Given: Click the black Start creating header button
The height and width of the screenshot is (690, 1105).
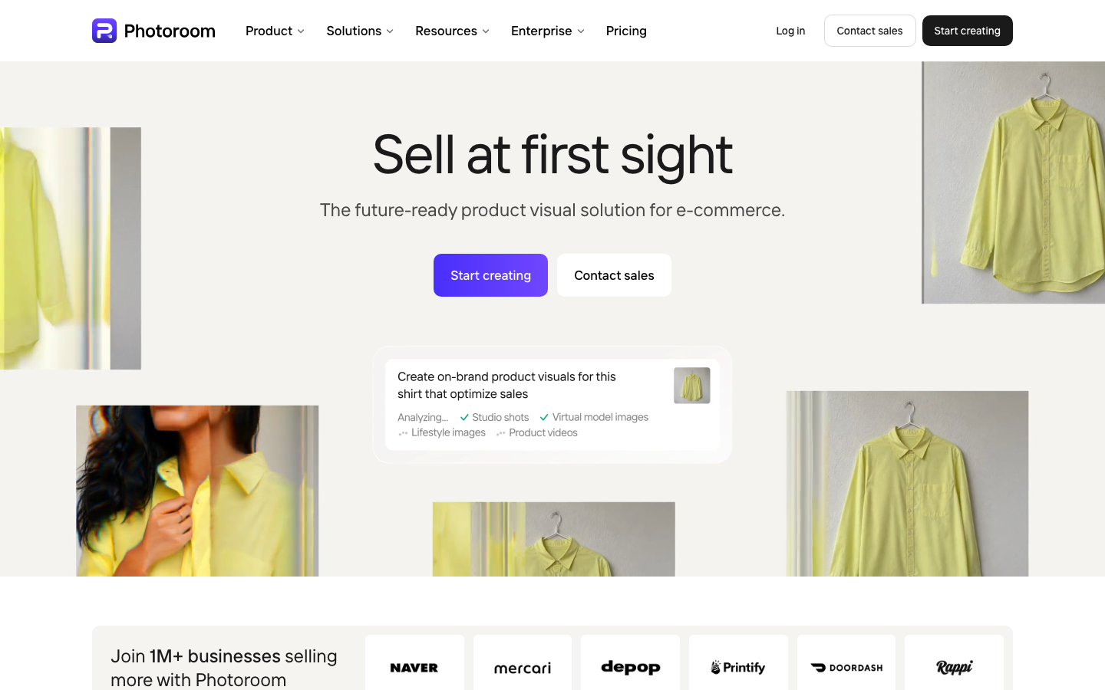Looking at the screenshot, I should pyautogui.click(x=967, y=31).
